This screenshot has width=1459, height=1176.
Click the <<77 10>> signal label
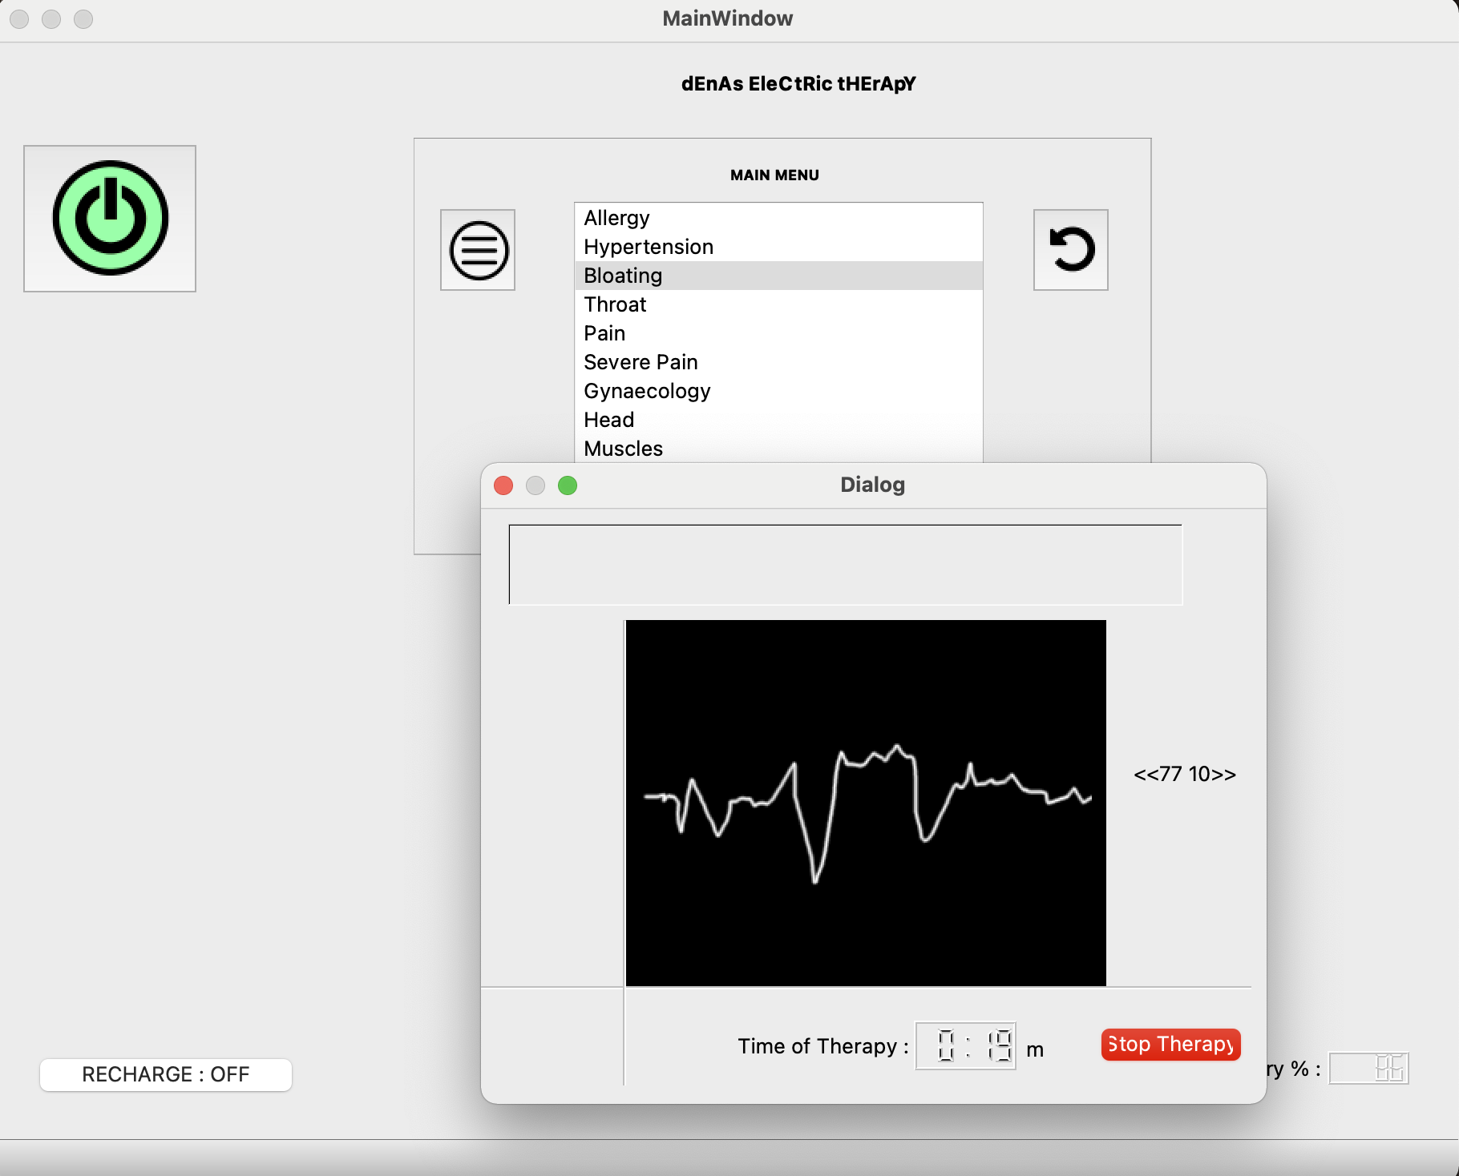click(1185, 774)
